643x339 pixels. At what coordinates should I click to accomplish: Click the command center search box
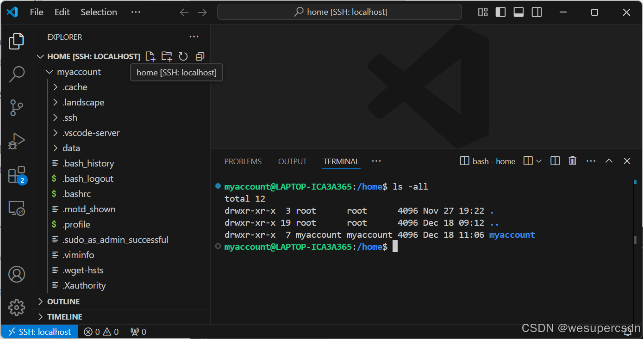click(x=339, y=12)
